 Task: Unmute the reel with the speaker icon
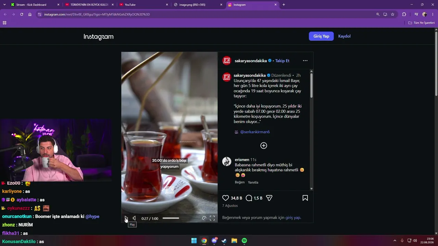coord(134,218)
